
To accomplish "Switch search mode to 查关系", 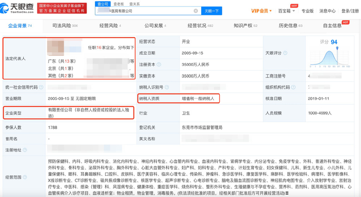I will point(135,4).
